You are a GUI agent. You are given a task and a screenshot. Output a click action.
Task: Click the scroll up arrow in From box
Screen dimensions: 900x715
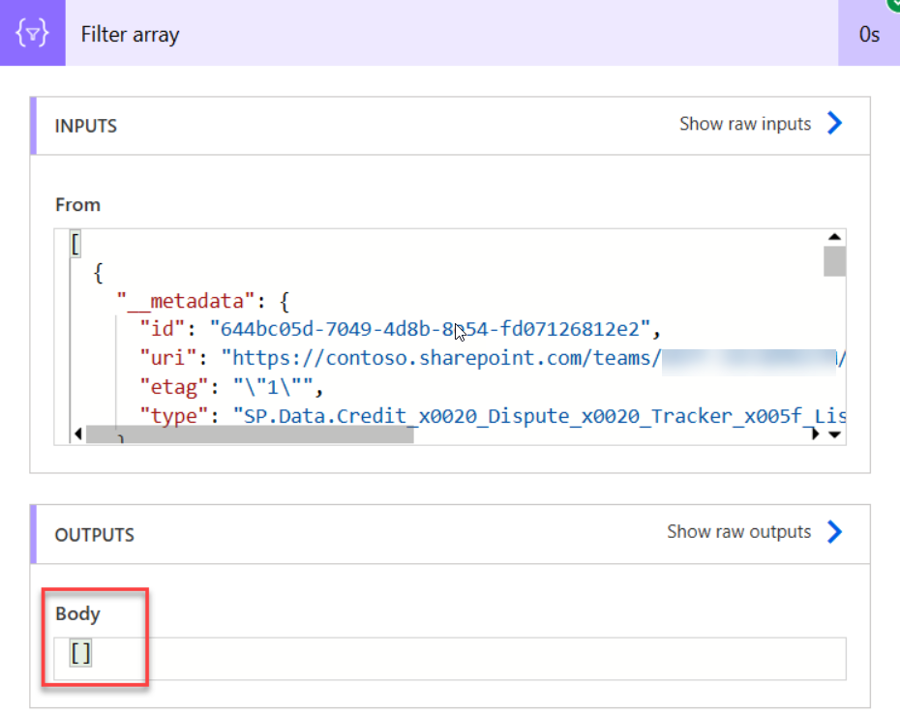834,237
